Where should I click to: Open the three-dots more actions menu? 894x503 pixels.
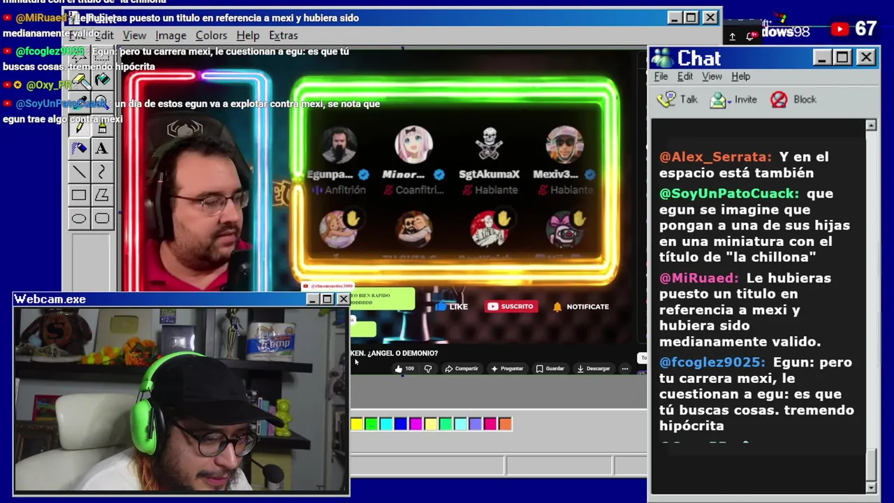coord(625,369)
